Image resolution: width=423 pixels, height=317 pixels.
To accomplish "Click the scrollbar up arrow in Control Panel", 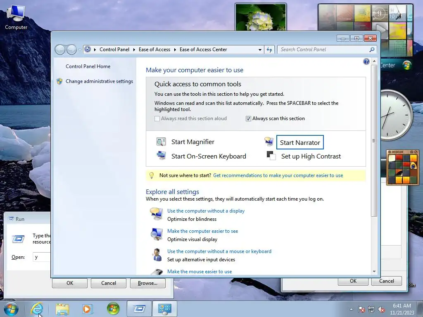I will click(374, 61).
